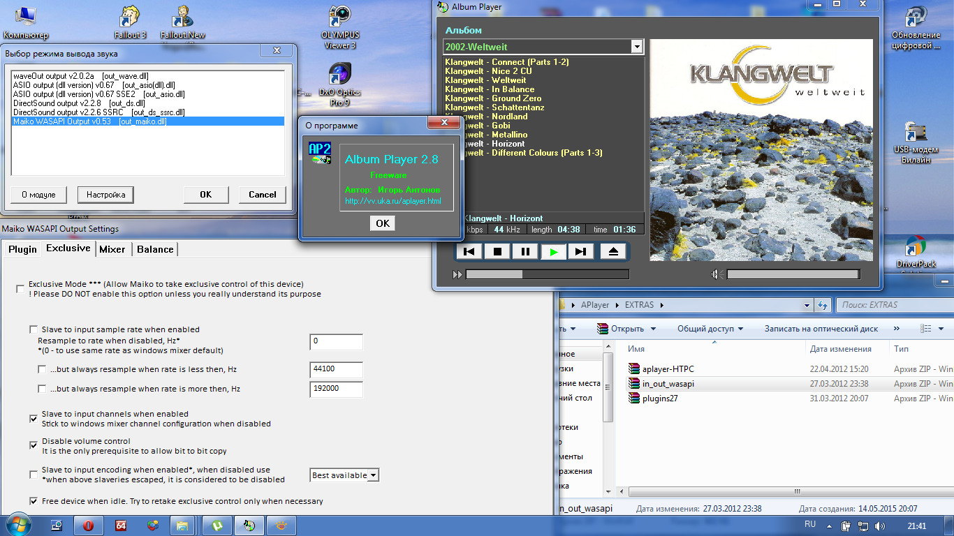
Task: Click the О модуле button
Action: (x=38, y=195)
